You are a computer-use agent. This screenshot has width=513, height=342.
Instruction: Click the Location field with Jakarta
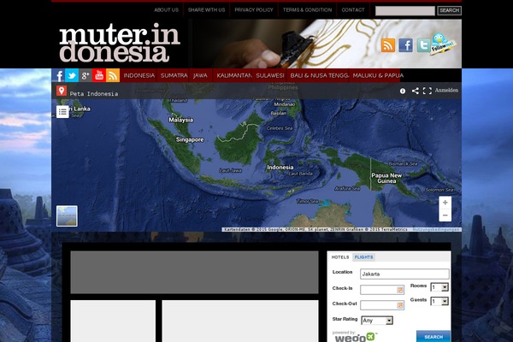(404, 274)
